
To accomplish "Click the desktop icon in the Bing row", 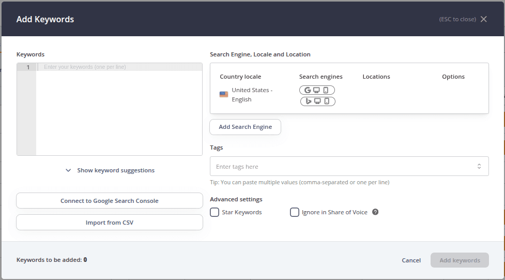I will click(x=317, y=101).
